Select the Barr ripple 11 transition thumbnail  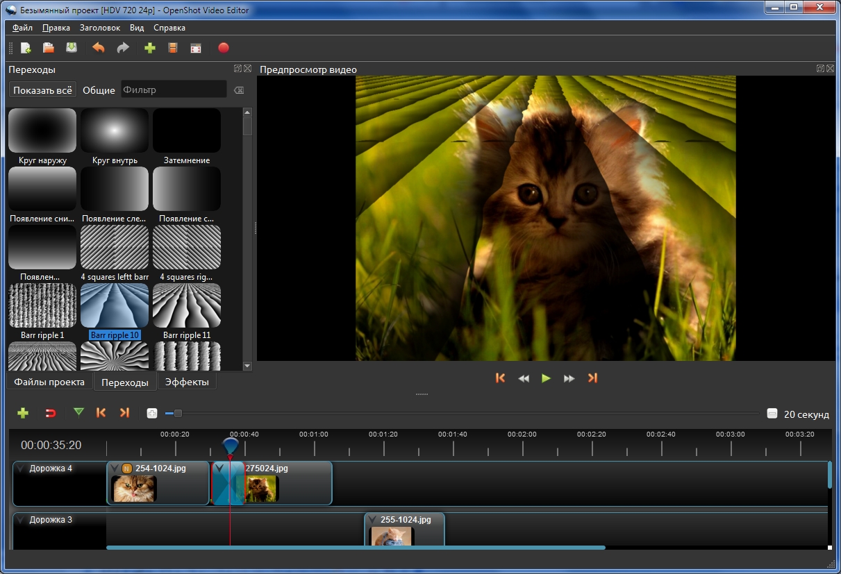click(x=187, y=305)
